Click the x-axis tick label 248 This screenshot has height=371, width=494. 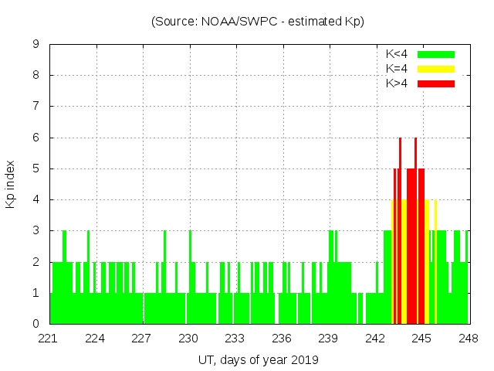coord(469,339)
